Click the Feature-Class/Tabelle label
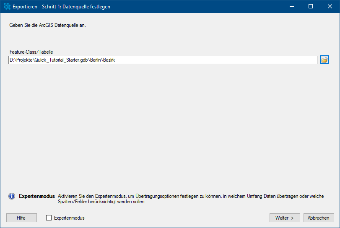 (31, 52)
